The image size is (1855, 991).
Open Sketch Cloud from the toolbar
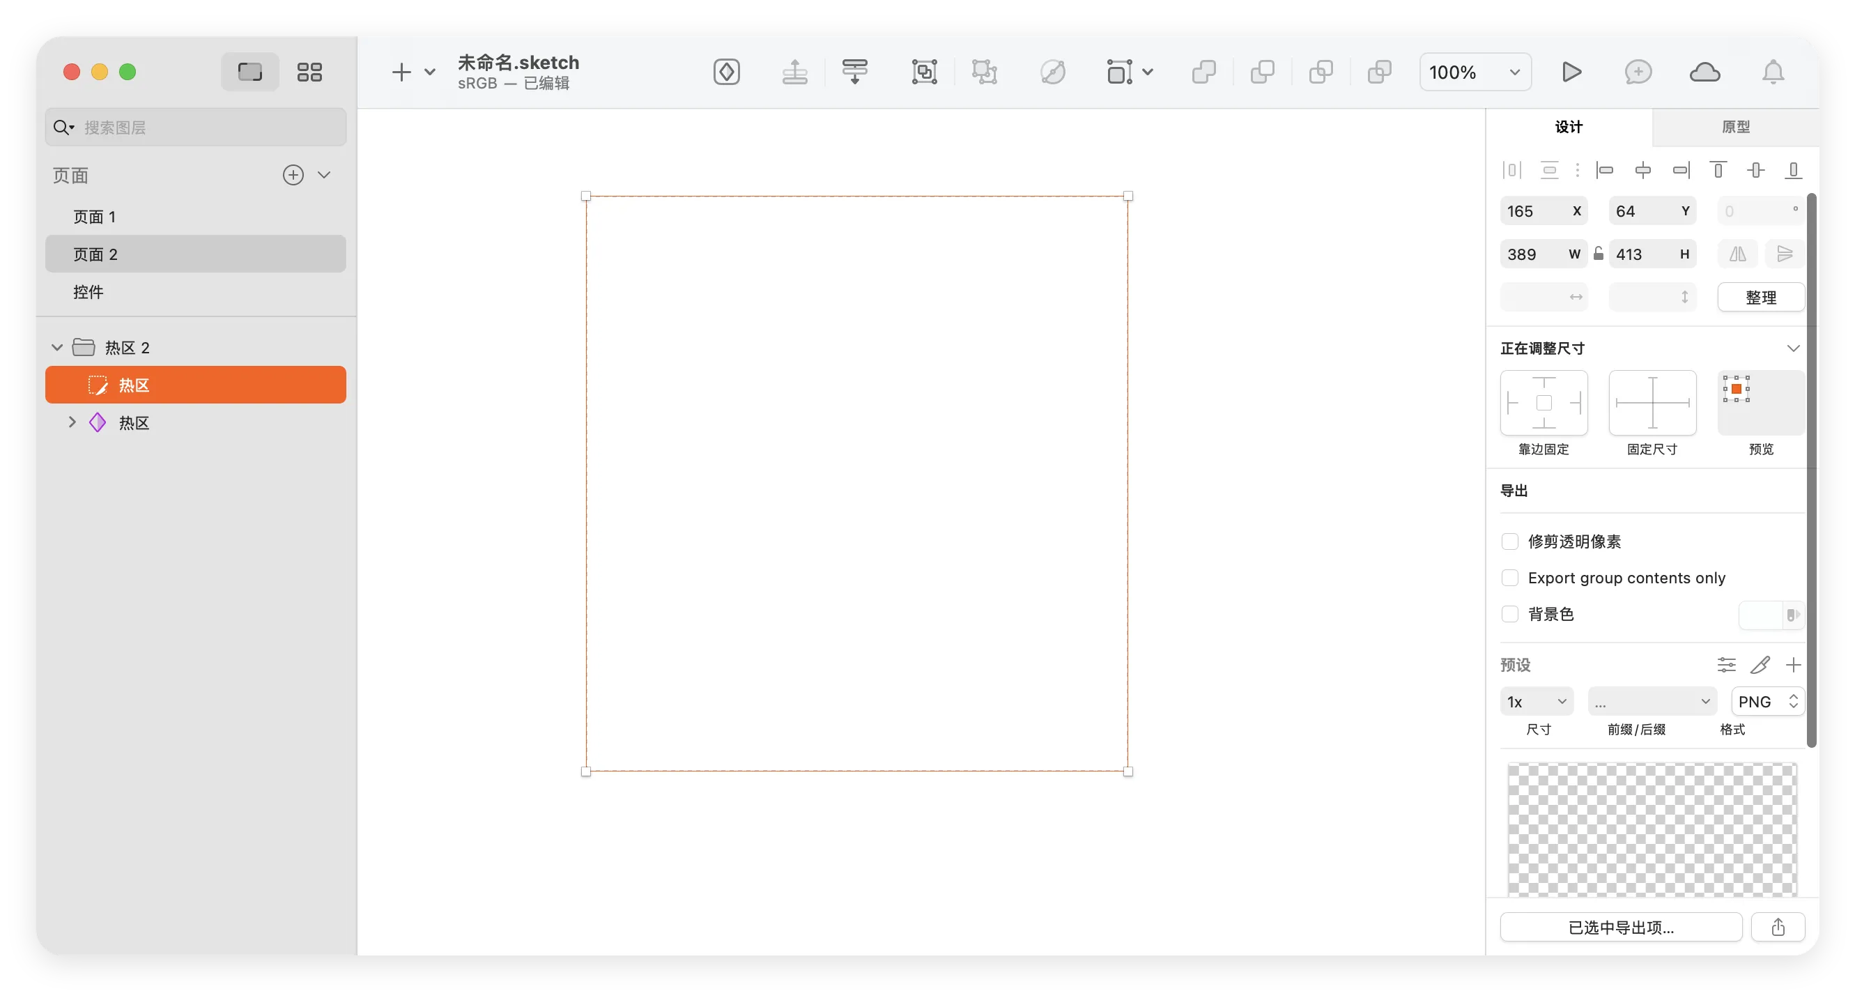click(x=1704, y=72)
